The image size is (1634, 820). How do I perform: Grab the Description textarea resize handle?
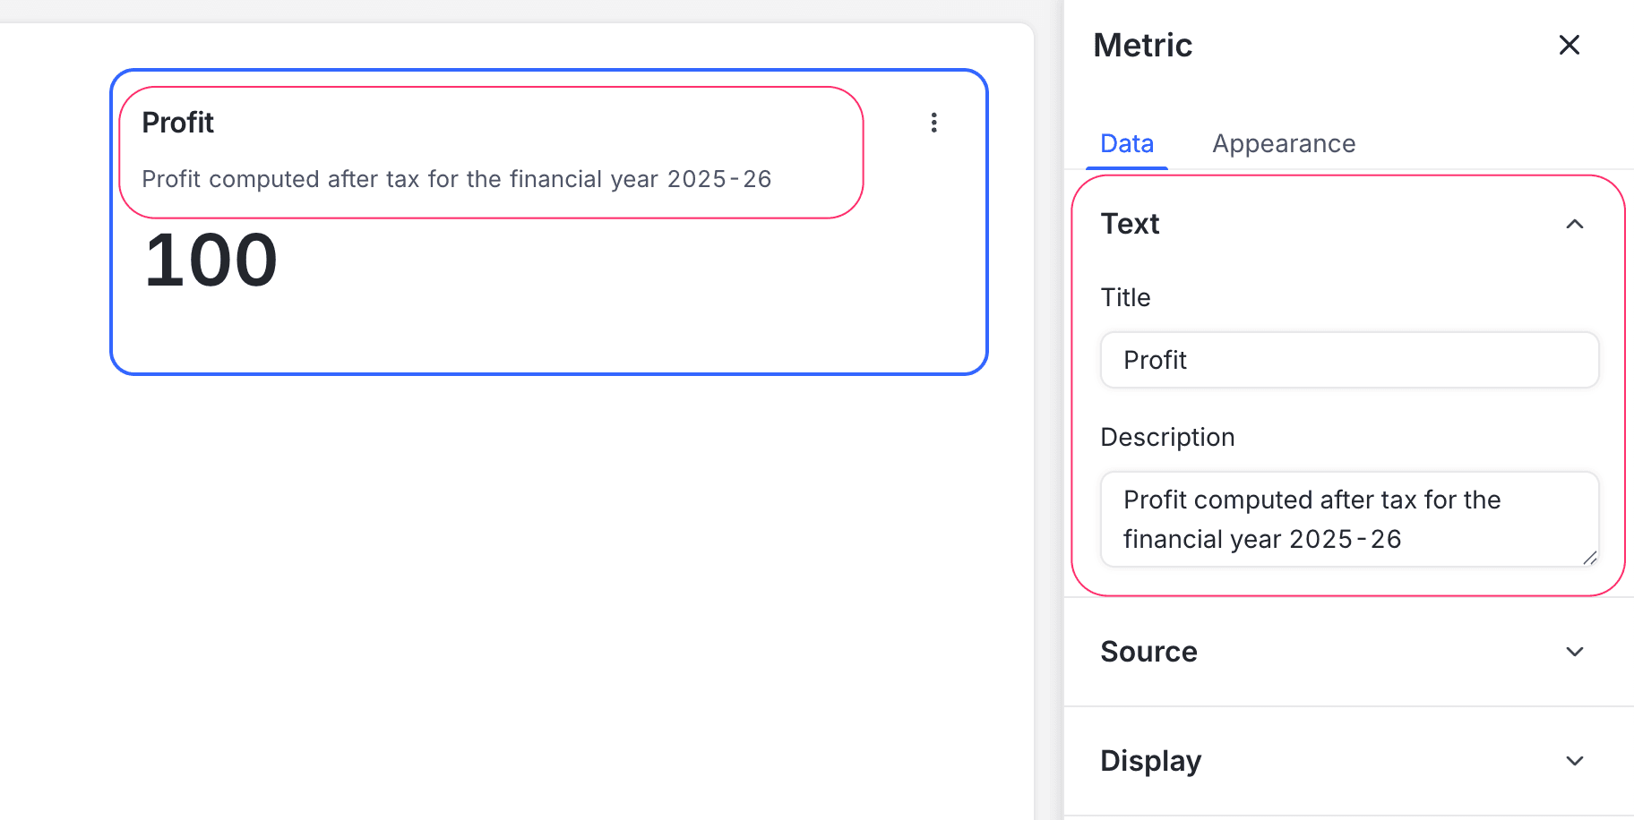[1590, 558]
